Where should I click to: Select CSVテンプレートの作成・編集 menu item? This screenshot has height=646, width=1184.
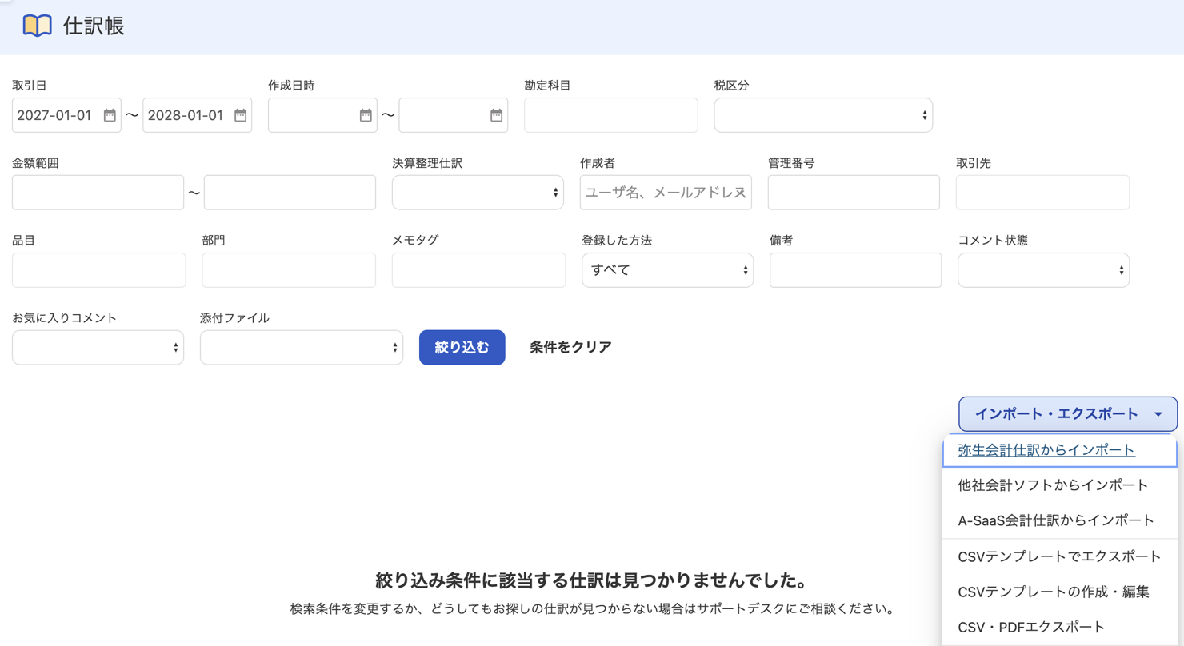click(1060, 592)
